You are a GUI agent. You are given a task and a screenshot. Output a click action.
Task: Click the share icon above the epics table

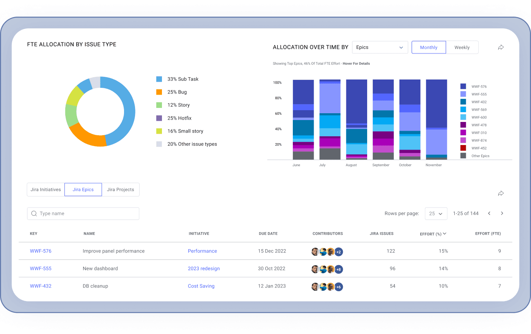tap(501, 194)
